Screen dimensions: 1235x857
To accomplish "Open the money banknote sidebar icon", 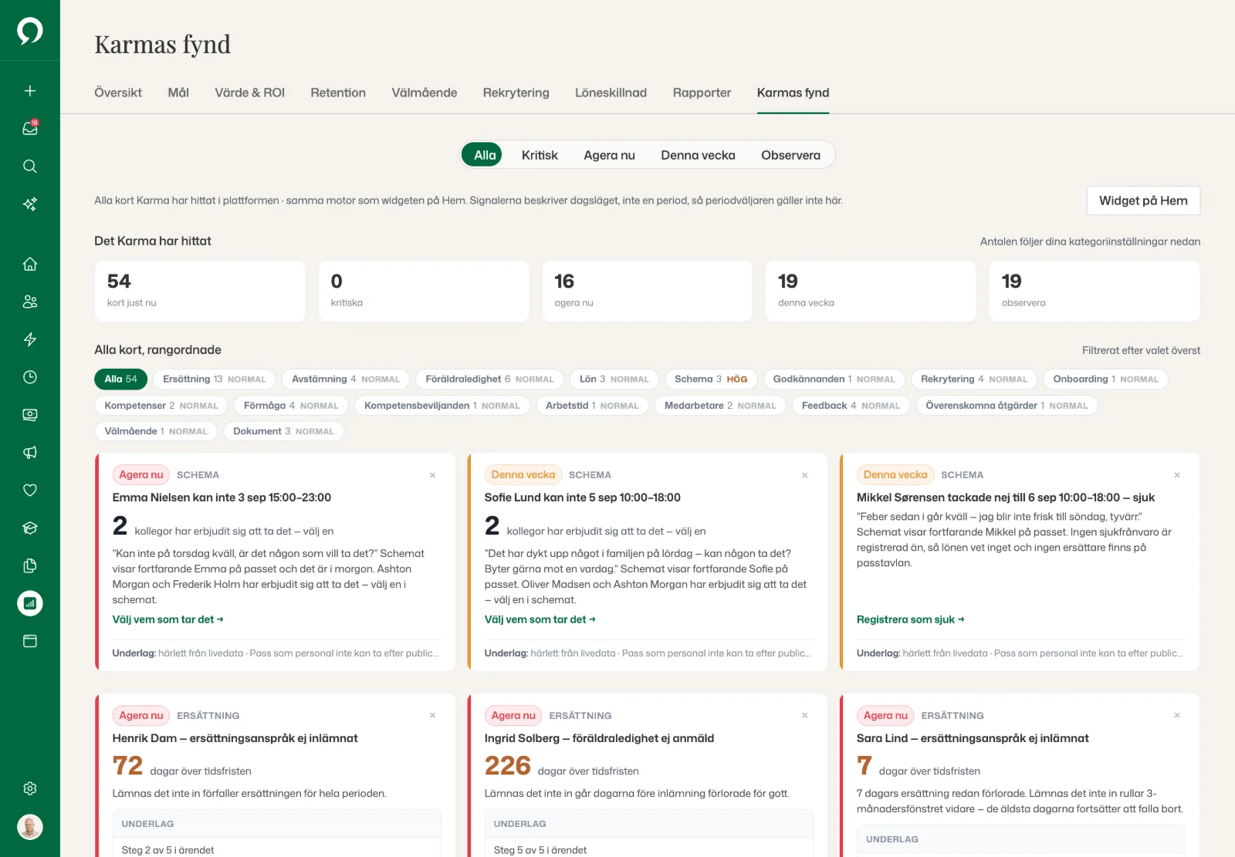I will (x=29, y=415).
